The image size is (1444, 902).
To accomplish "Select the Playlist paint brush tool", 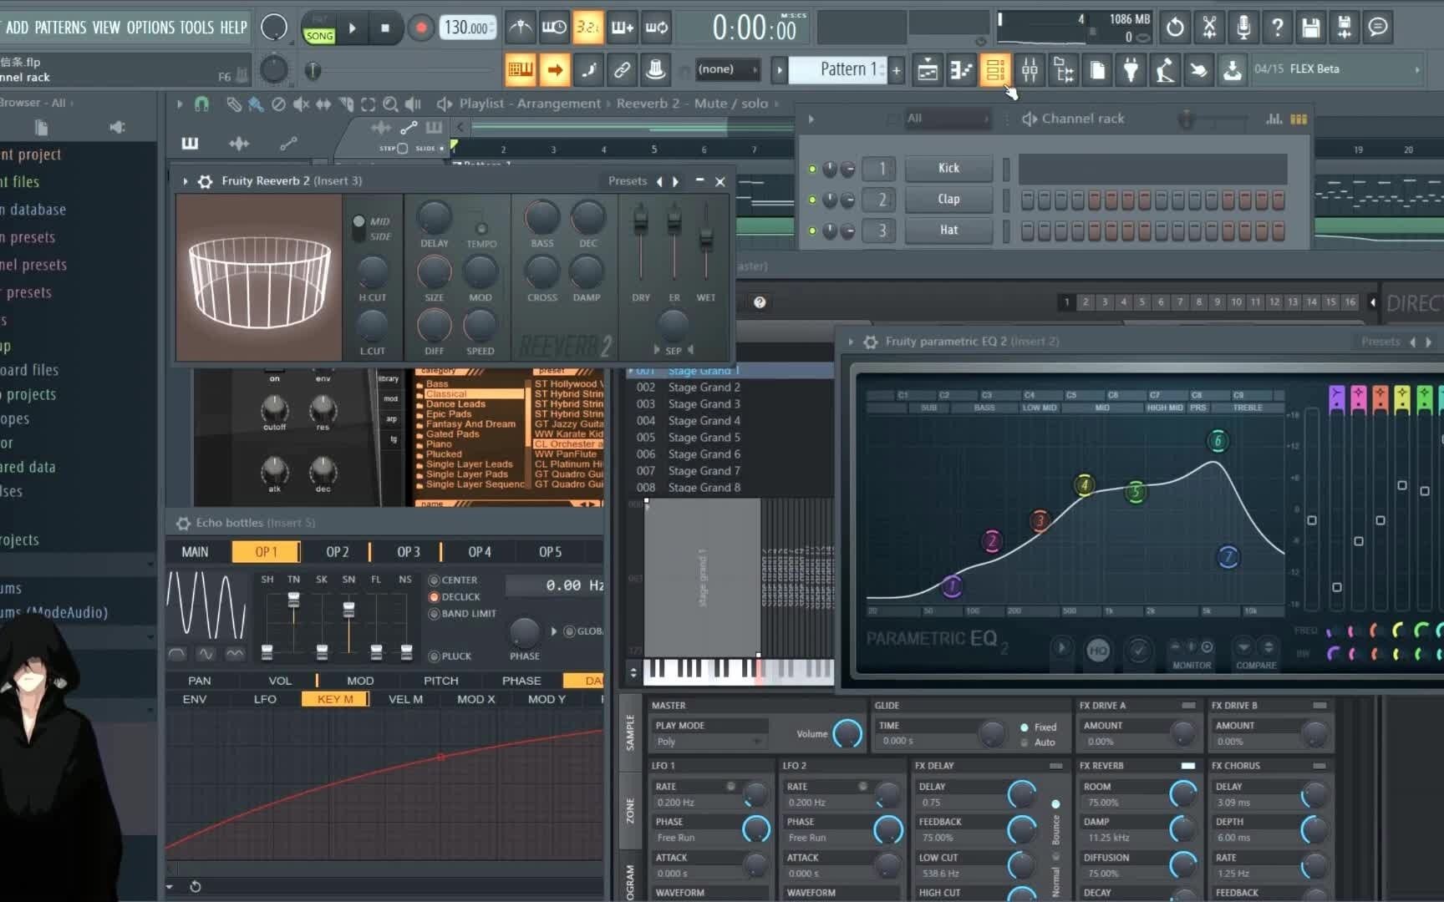I will (x=256, y=104).
